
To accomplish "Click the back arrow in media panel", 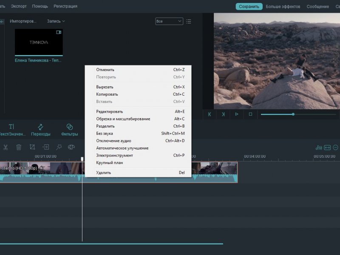I will pyautogui.click(x=2, y=22).
